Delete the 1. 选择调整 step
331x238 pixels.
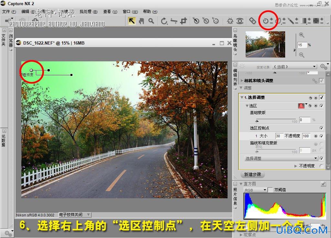pos(315,98)
